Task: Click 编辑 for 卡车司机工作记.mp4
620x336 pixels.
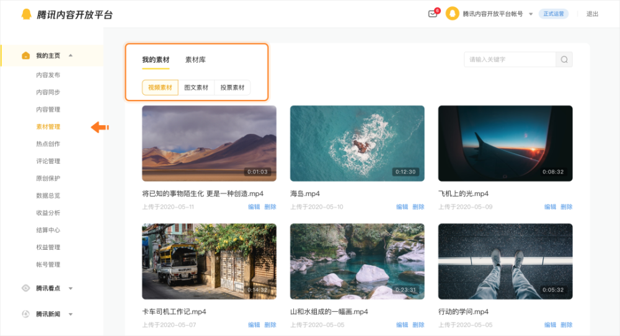Action: [254, 325]
